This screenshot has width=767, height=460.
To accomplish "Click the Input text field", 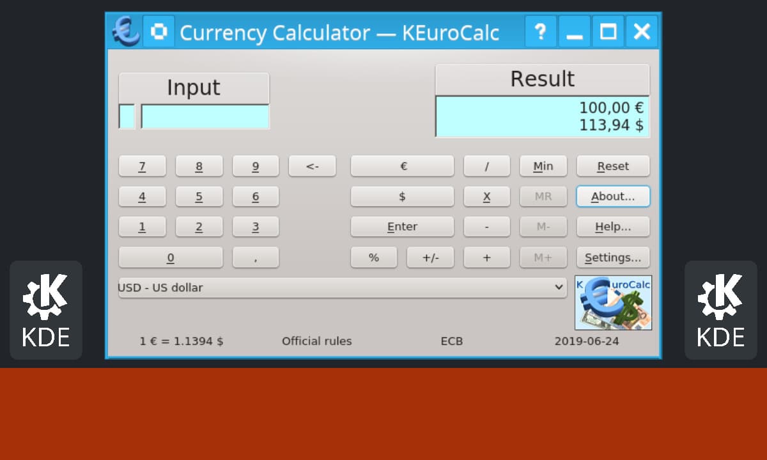I will pos(205,117).
